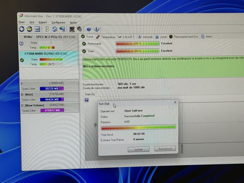Screen dimensions: 244x183
Task: Click the green check icon beside Performante
Action: point(84,44)
